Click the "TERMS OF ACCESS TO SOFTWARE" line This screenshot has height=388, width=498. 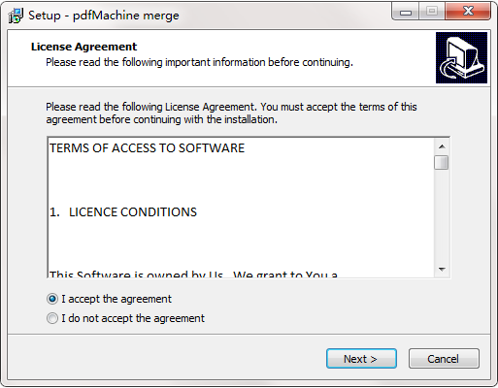pyautogui.click(x=147, y=147)
